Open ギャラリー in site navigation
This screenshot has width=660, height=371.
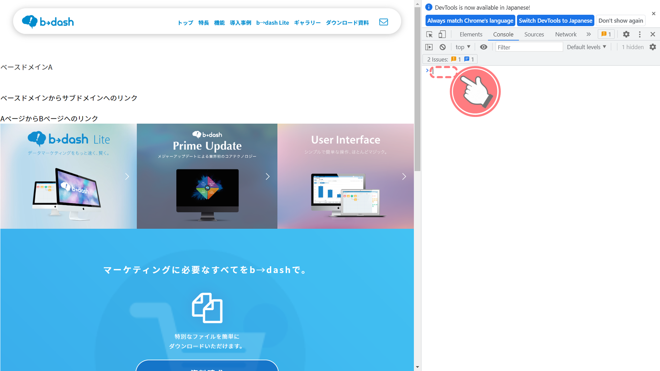point(307,23)
